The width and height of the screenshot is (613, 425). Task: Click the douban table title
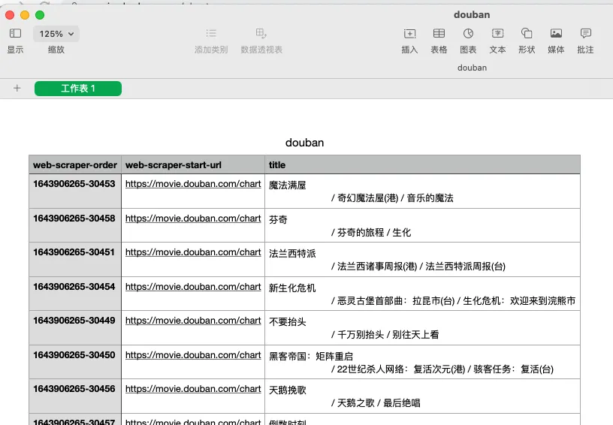pos(304,143)
